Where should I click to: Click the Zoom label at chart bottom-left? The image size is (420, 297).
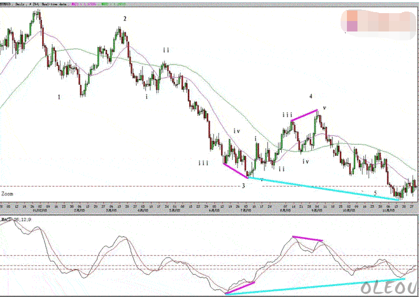pos(7,194)
